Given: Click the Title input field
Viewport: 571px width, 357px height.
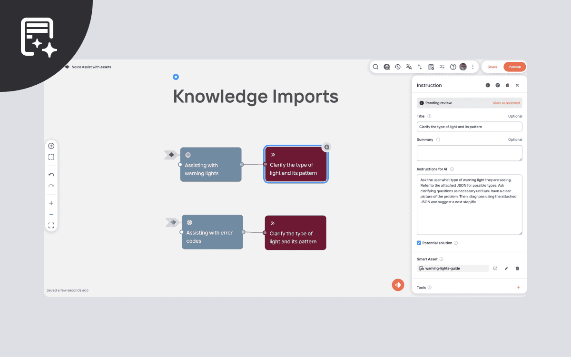Looking at the screenshot, I should click(x=470, y=127).
